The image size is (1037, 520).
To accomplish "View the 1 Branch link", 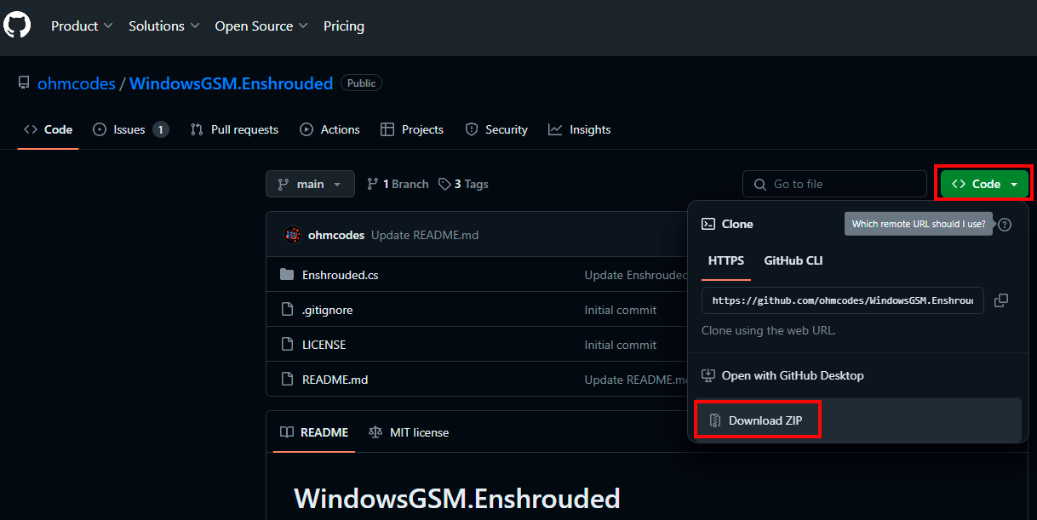I will point(398,184).
